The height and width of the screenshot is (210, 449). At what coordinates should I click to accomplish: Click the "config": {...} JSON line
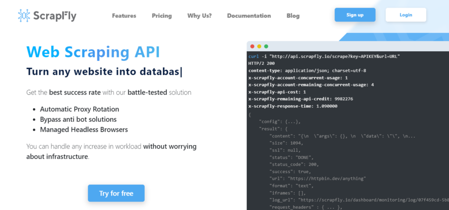pos(280,122)
